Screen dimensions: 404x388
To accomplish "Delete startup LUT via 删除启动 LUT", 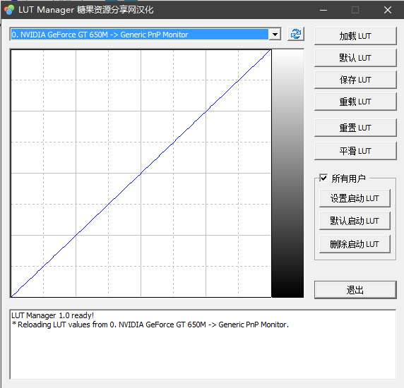I will 355,244.
